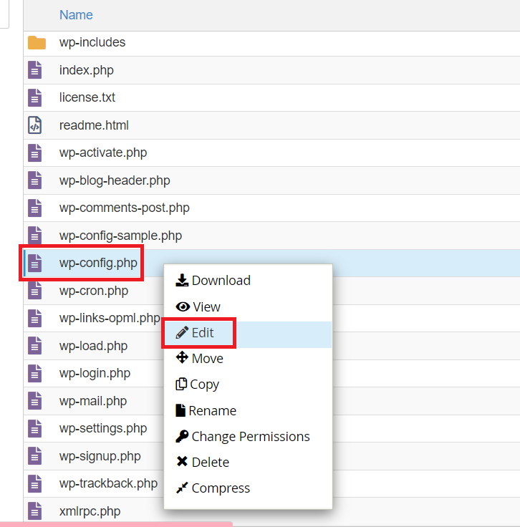Select Rename in the context menu
Viewport: 520px width, 527px height.
212,411
